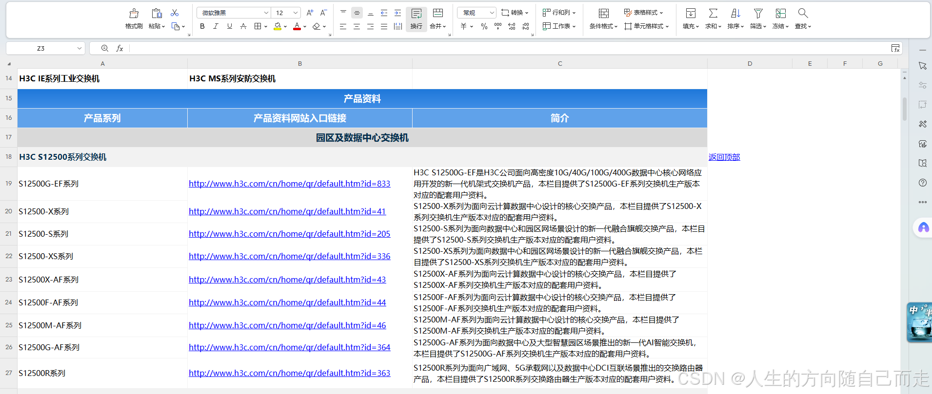
Task: Toggle center horizontal alignment
Action: tap(357, 26)
